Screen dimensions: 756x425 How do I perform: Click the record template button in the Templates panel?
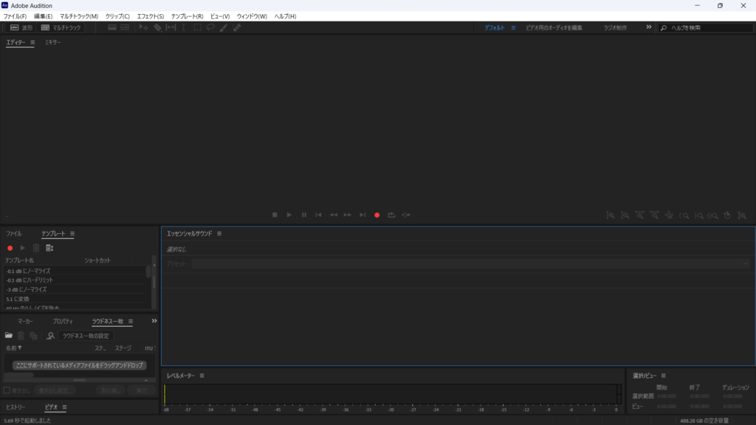click(10, 248)
